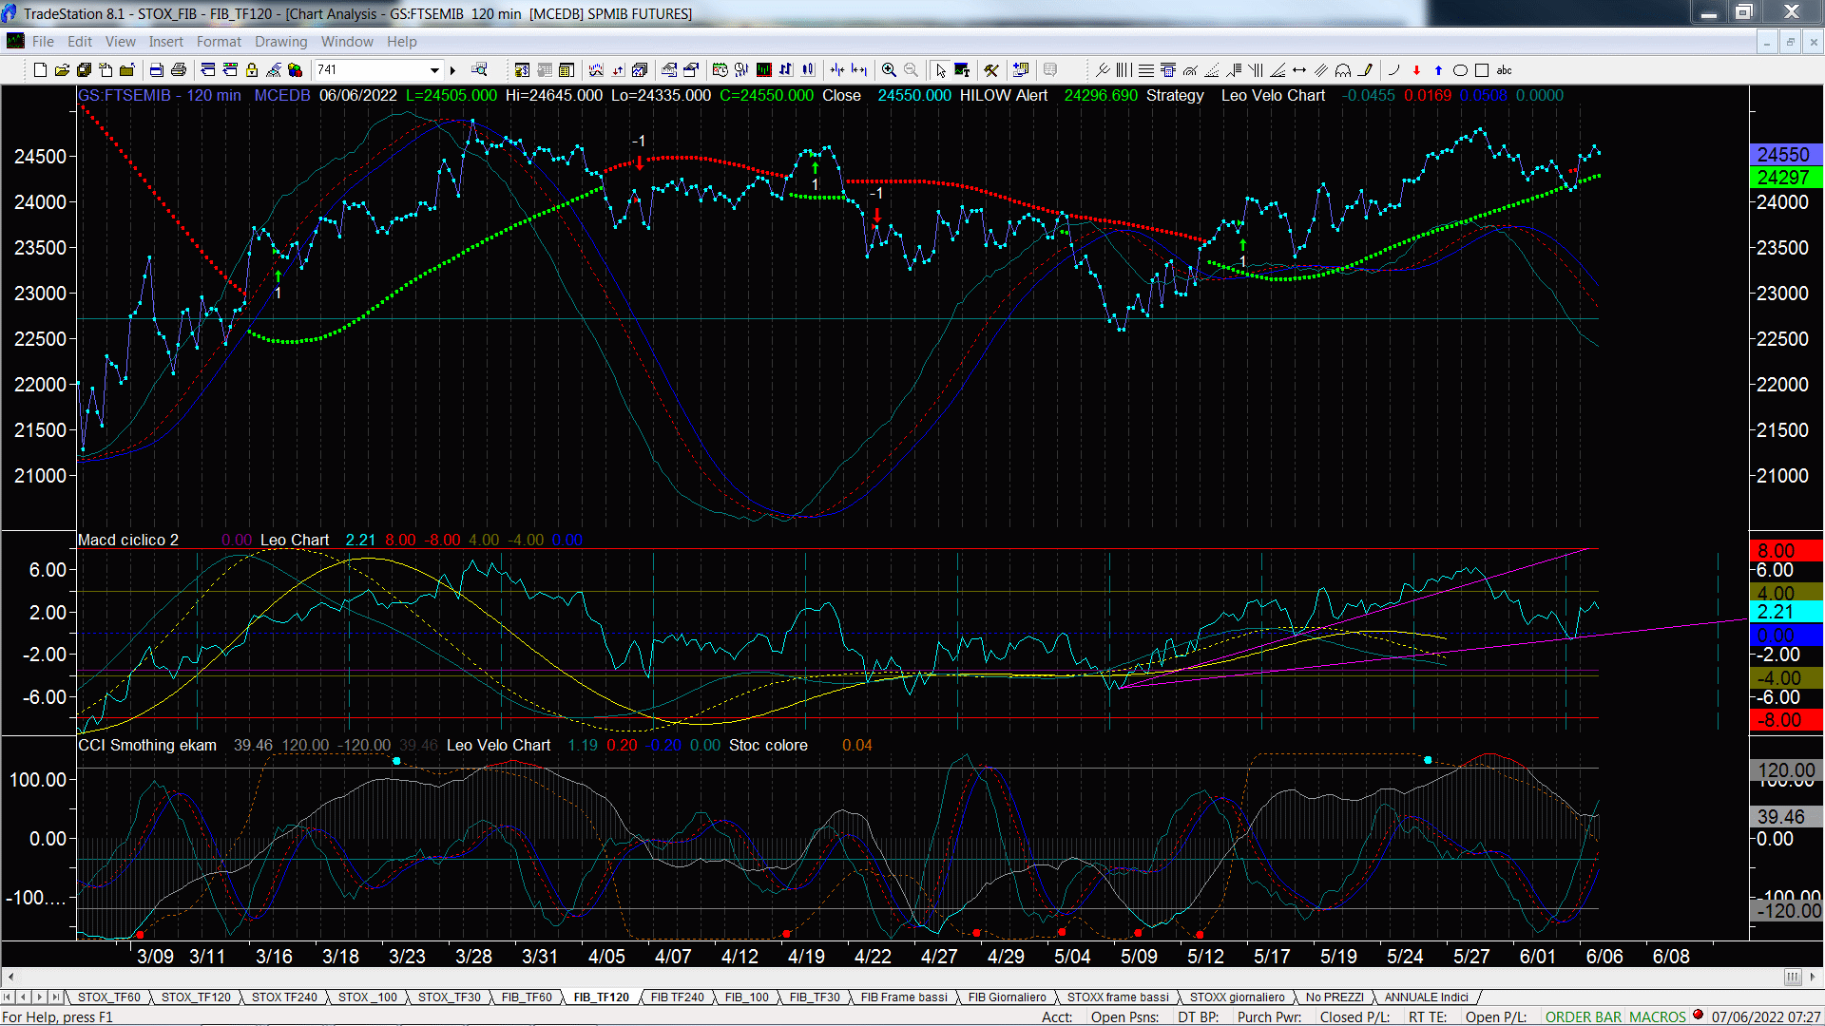The image size is (1825, 1026).
Task: Switch to the No PREZZI tab
Action: pos(1335,997)
